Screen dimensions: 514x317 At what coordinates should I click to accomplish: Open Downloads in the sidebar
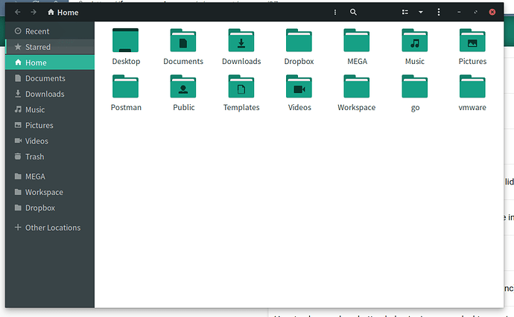point(50,94)
